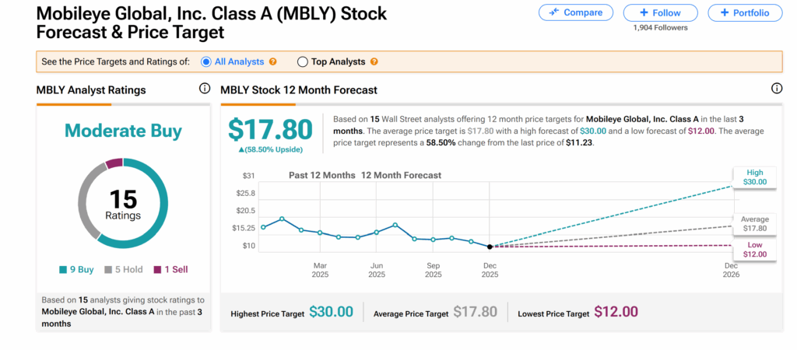Select the Top Analysts radio button
This screenshot has height=350, width=797.
click(x=303, y=61)
